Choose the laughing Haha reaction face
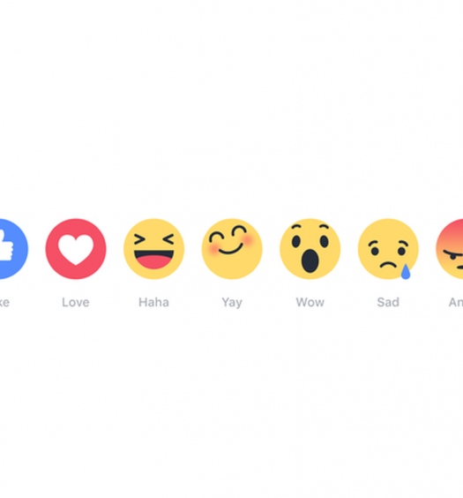Image resolution: width=463 pixels, height=498 pixels. (153, 249)
